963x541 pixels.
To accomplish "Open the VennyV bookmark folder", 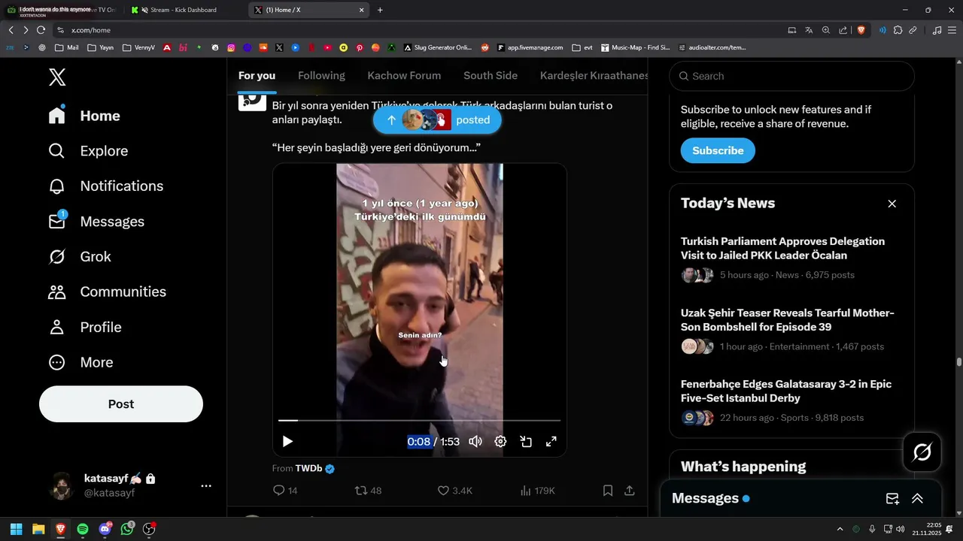I will tap(138, 47).
